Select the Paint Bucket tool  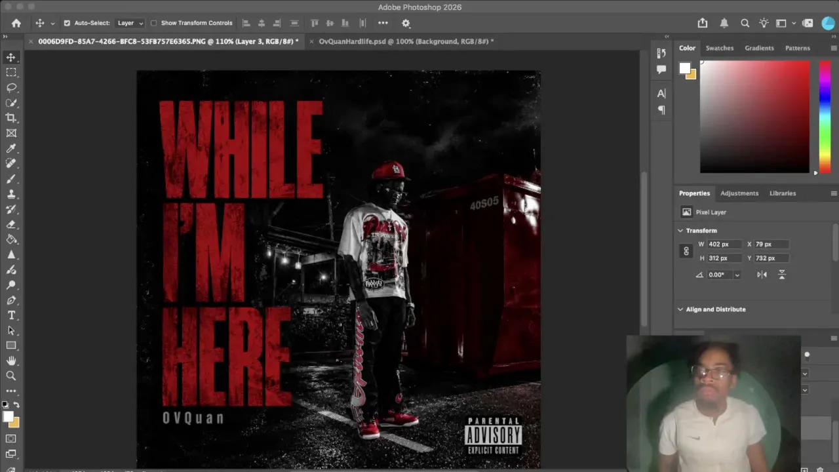pos(11,239)
